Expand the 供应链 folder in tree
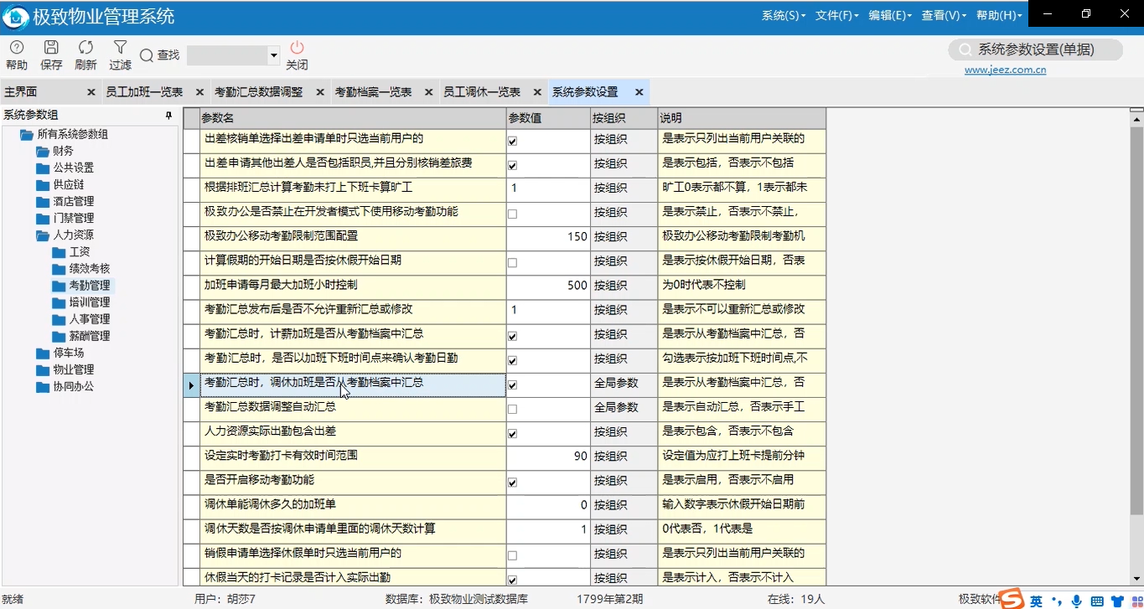Screen dimensions: 1144x609 click(43, 185)
